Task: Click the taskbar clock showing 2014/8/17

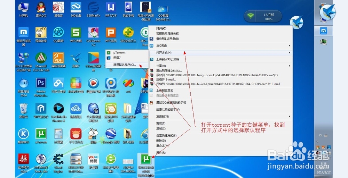Action: (323, 168)
